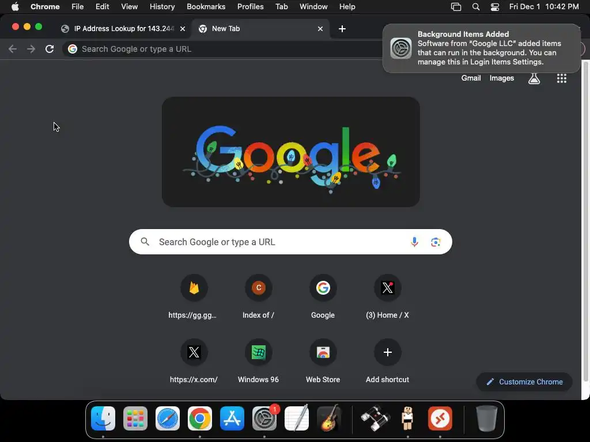Image resolution: width=590 pixels, height=442 pixels.
Task: Open GarageBand in the Dock
Action: click(x=329, y=418)
